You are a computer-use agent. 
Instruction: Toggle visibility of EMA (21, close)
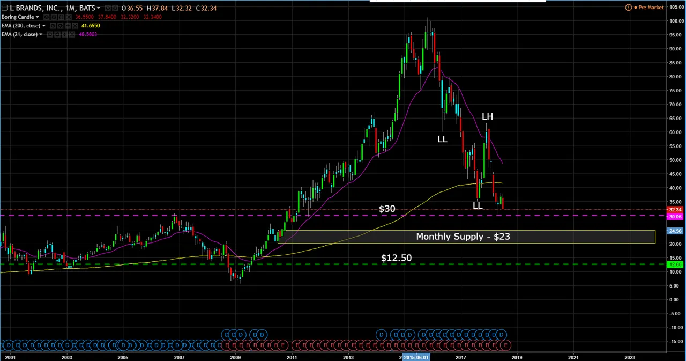click(x=50, y=34)
